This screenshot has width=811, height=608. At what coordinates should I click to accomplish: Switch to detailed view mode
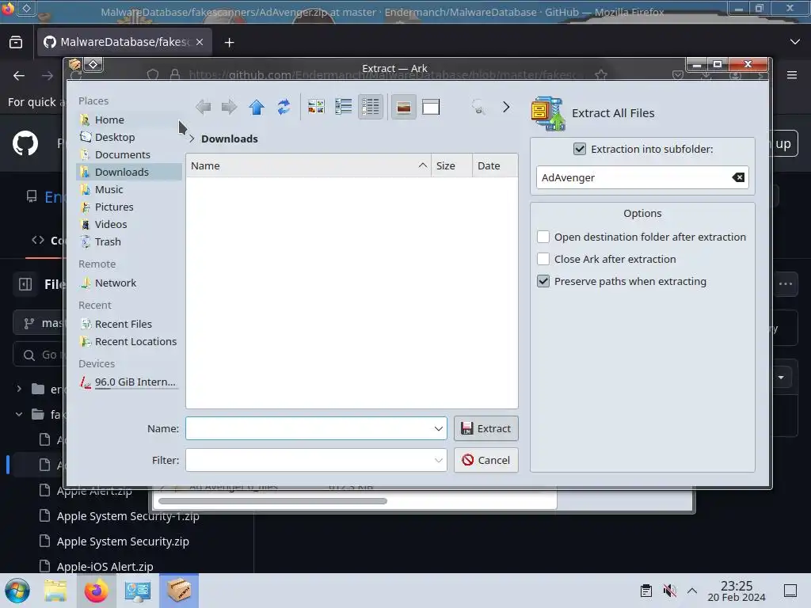(x=371, y=107)
